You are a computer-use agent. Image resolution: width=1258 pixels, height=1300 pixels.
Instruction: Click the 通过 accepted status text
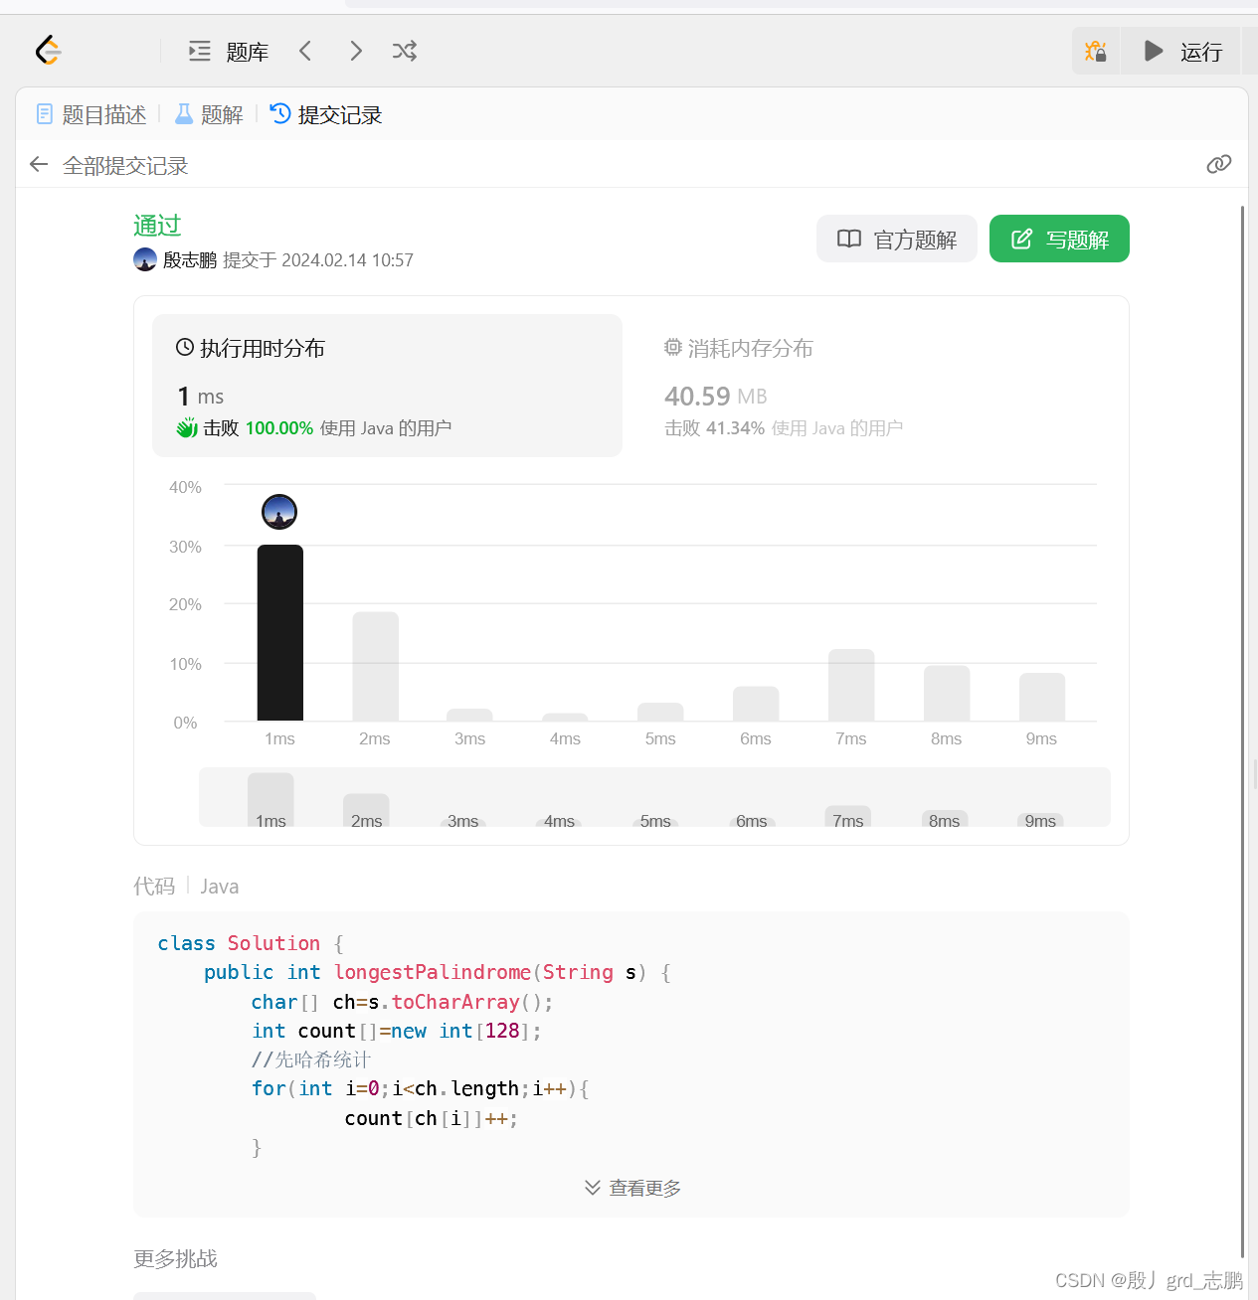pos(157,226)
